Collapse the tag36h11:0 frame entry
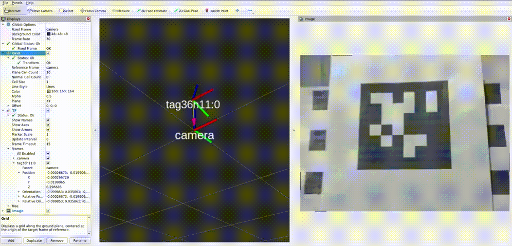 coord(13,163)
